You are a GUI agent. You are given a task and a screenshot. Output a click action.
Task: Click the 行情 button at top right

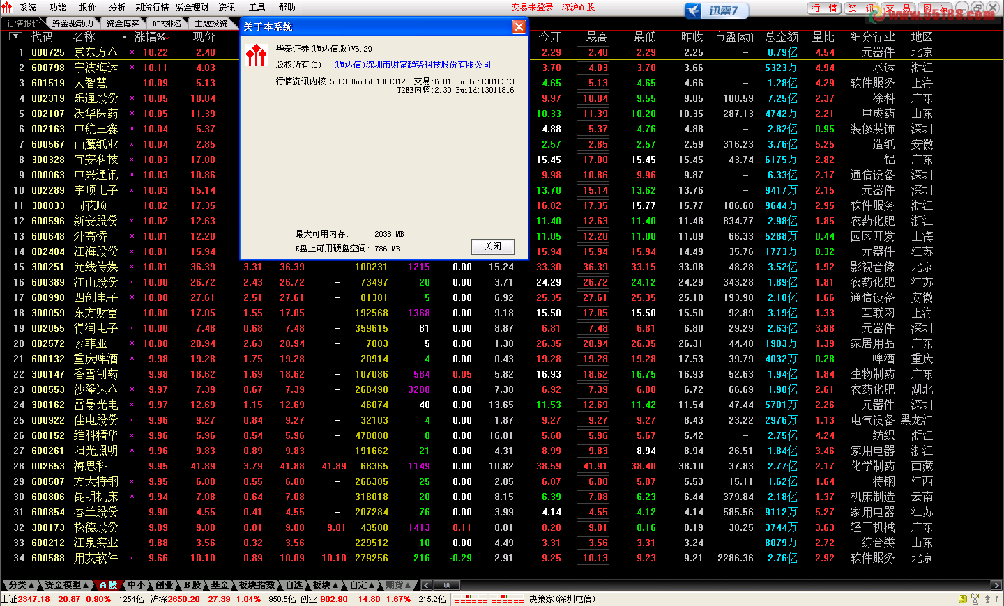[x=825, y=8]
